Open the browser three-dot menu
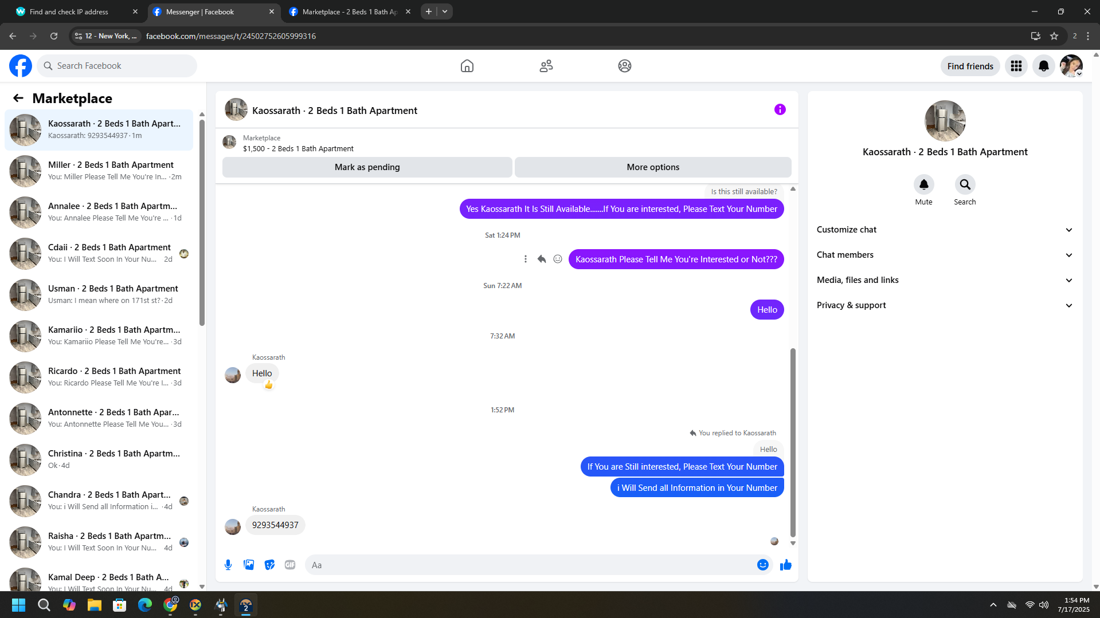The height and width of the screenshot is (618, 1100). point(1088,36)
